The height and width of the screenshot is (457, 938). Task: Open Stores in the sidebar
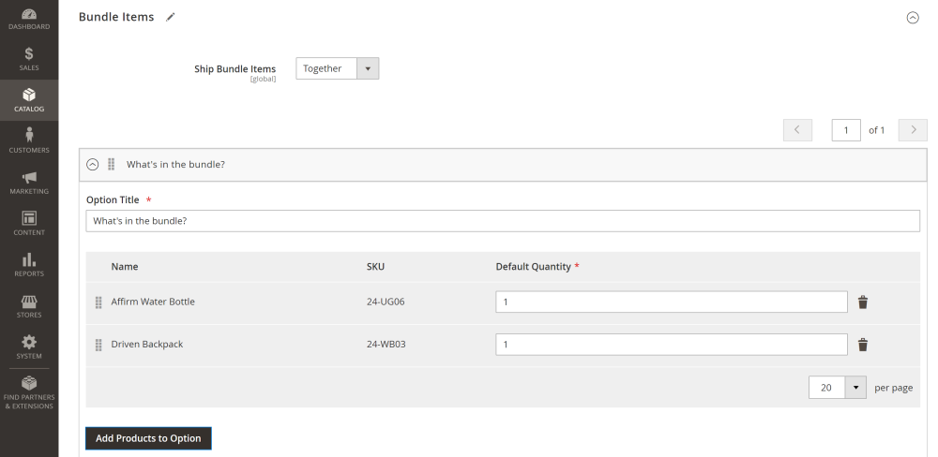point(29,306)
